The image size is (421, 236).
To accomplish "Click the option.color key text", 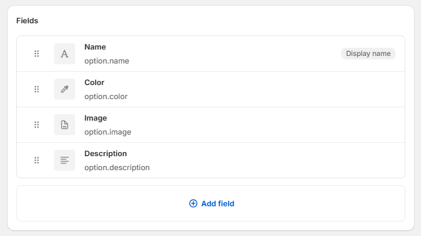I will (106, 96).
